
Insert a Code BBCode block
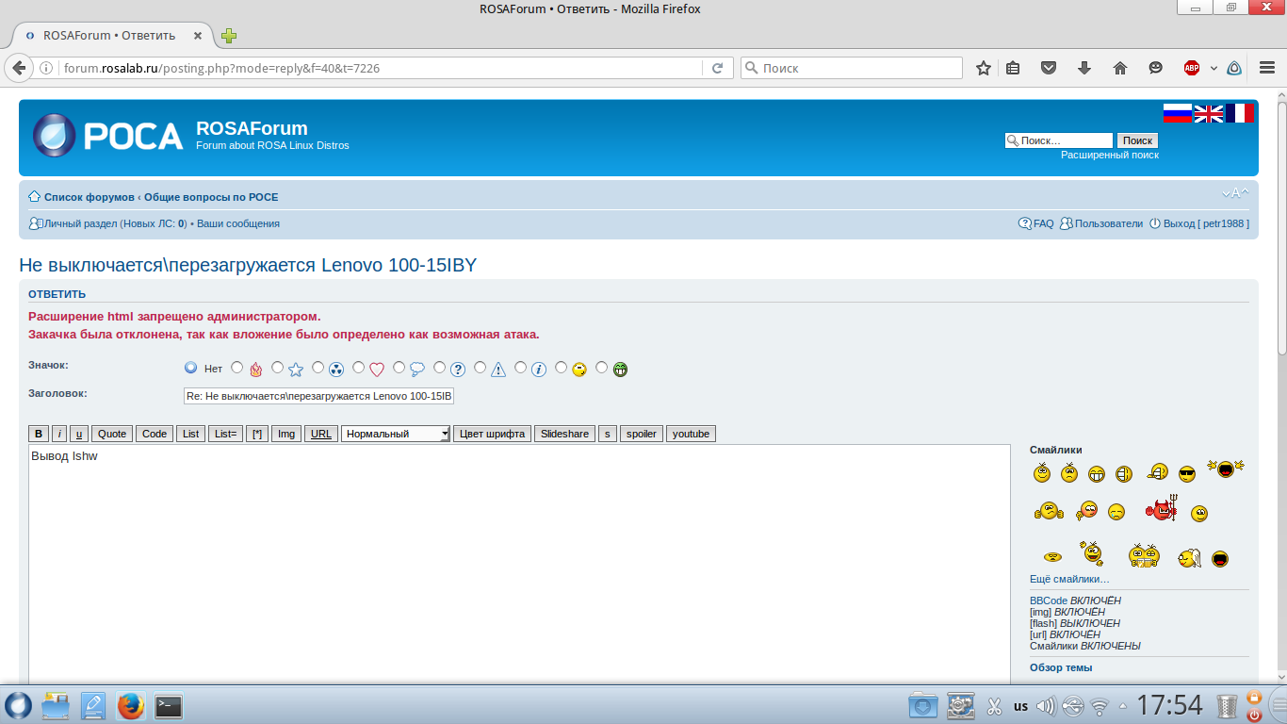click(155, 434)
